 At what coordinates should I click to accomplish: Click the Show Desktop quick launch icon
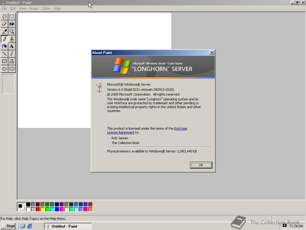pyautogui.click(x=23, y=226)
